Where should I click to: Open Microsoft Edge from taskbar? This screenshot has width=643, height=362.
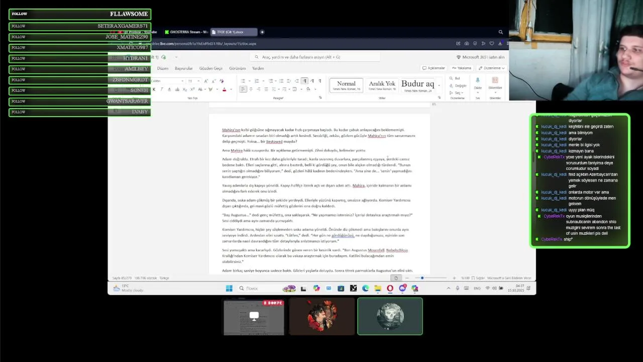[x=365, y=288]
